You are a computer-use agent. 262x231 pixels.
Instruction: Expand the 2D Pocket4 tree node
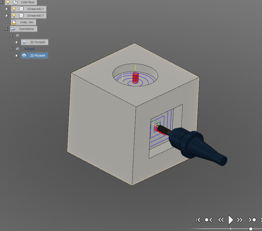[x=17, y=55]
